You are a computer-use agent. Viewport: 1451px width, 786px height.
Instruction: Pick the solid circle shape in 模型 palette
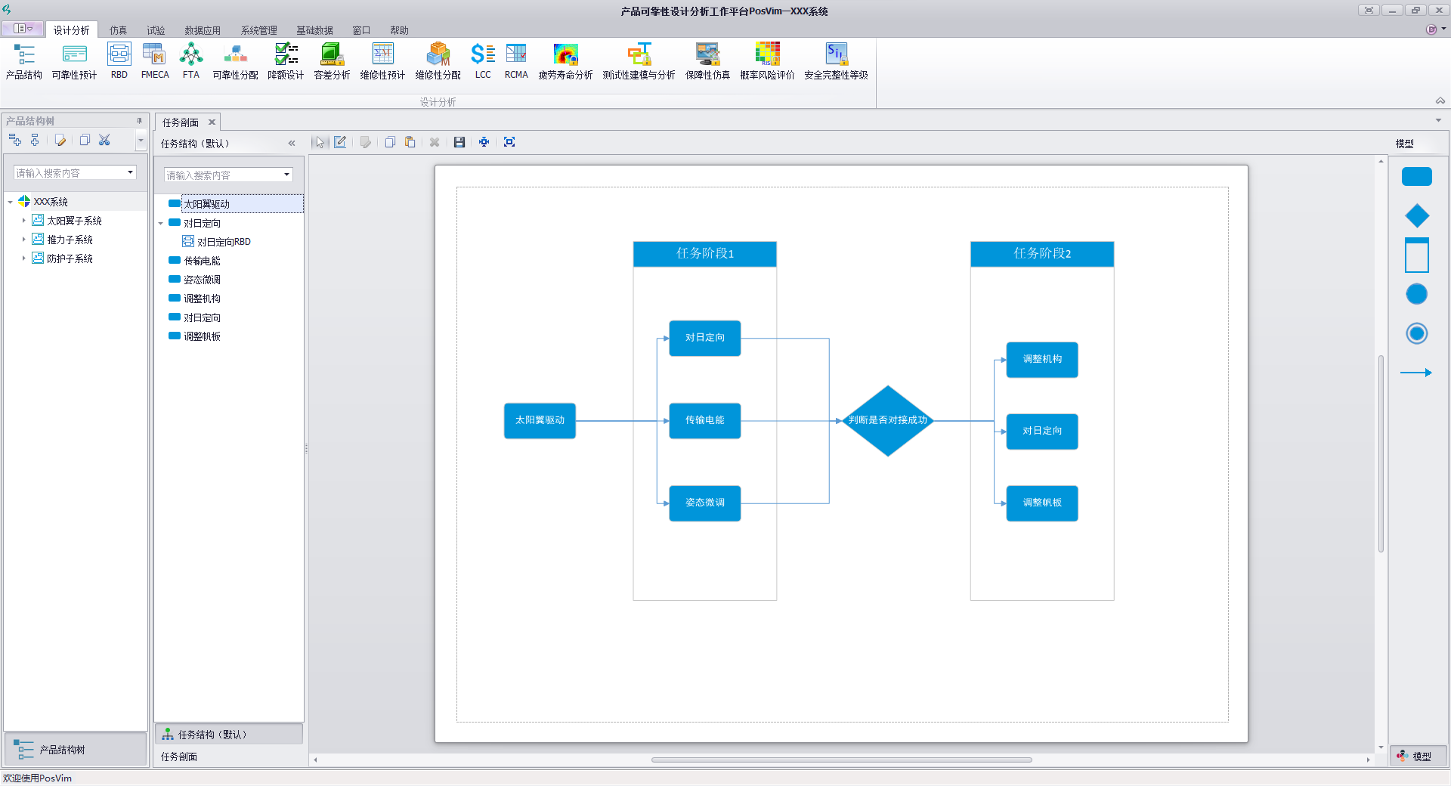(1416, 294)
